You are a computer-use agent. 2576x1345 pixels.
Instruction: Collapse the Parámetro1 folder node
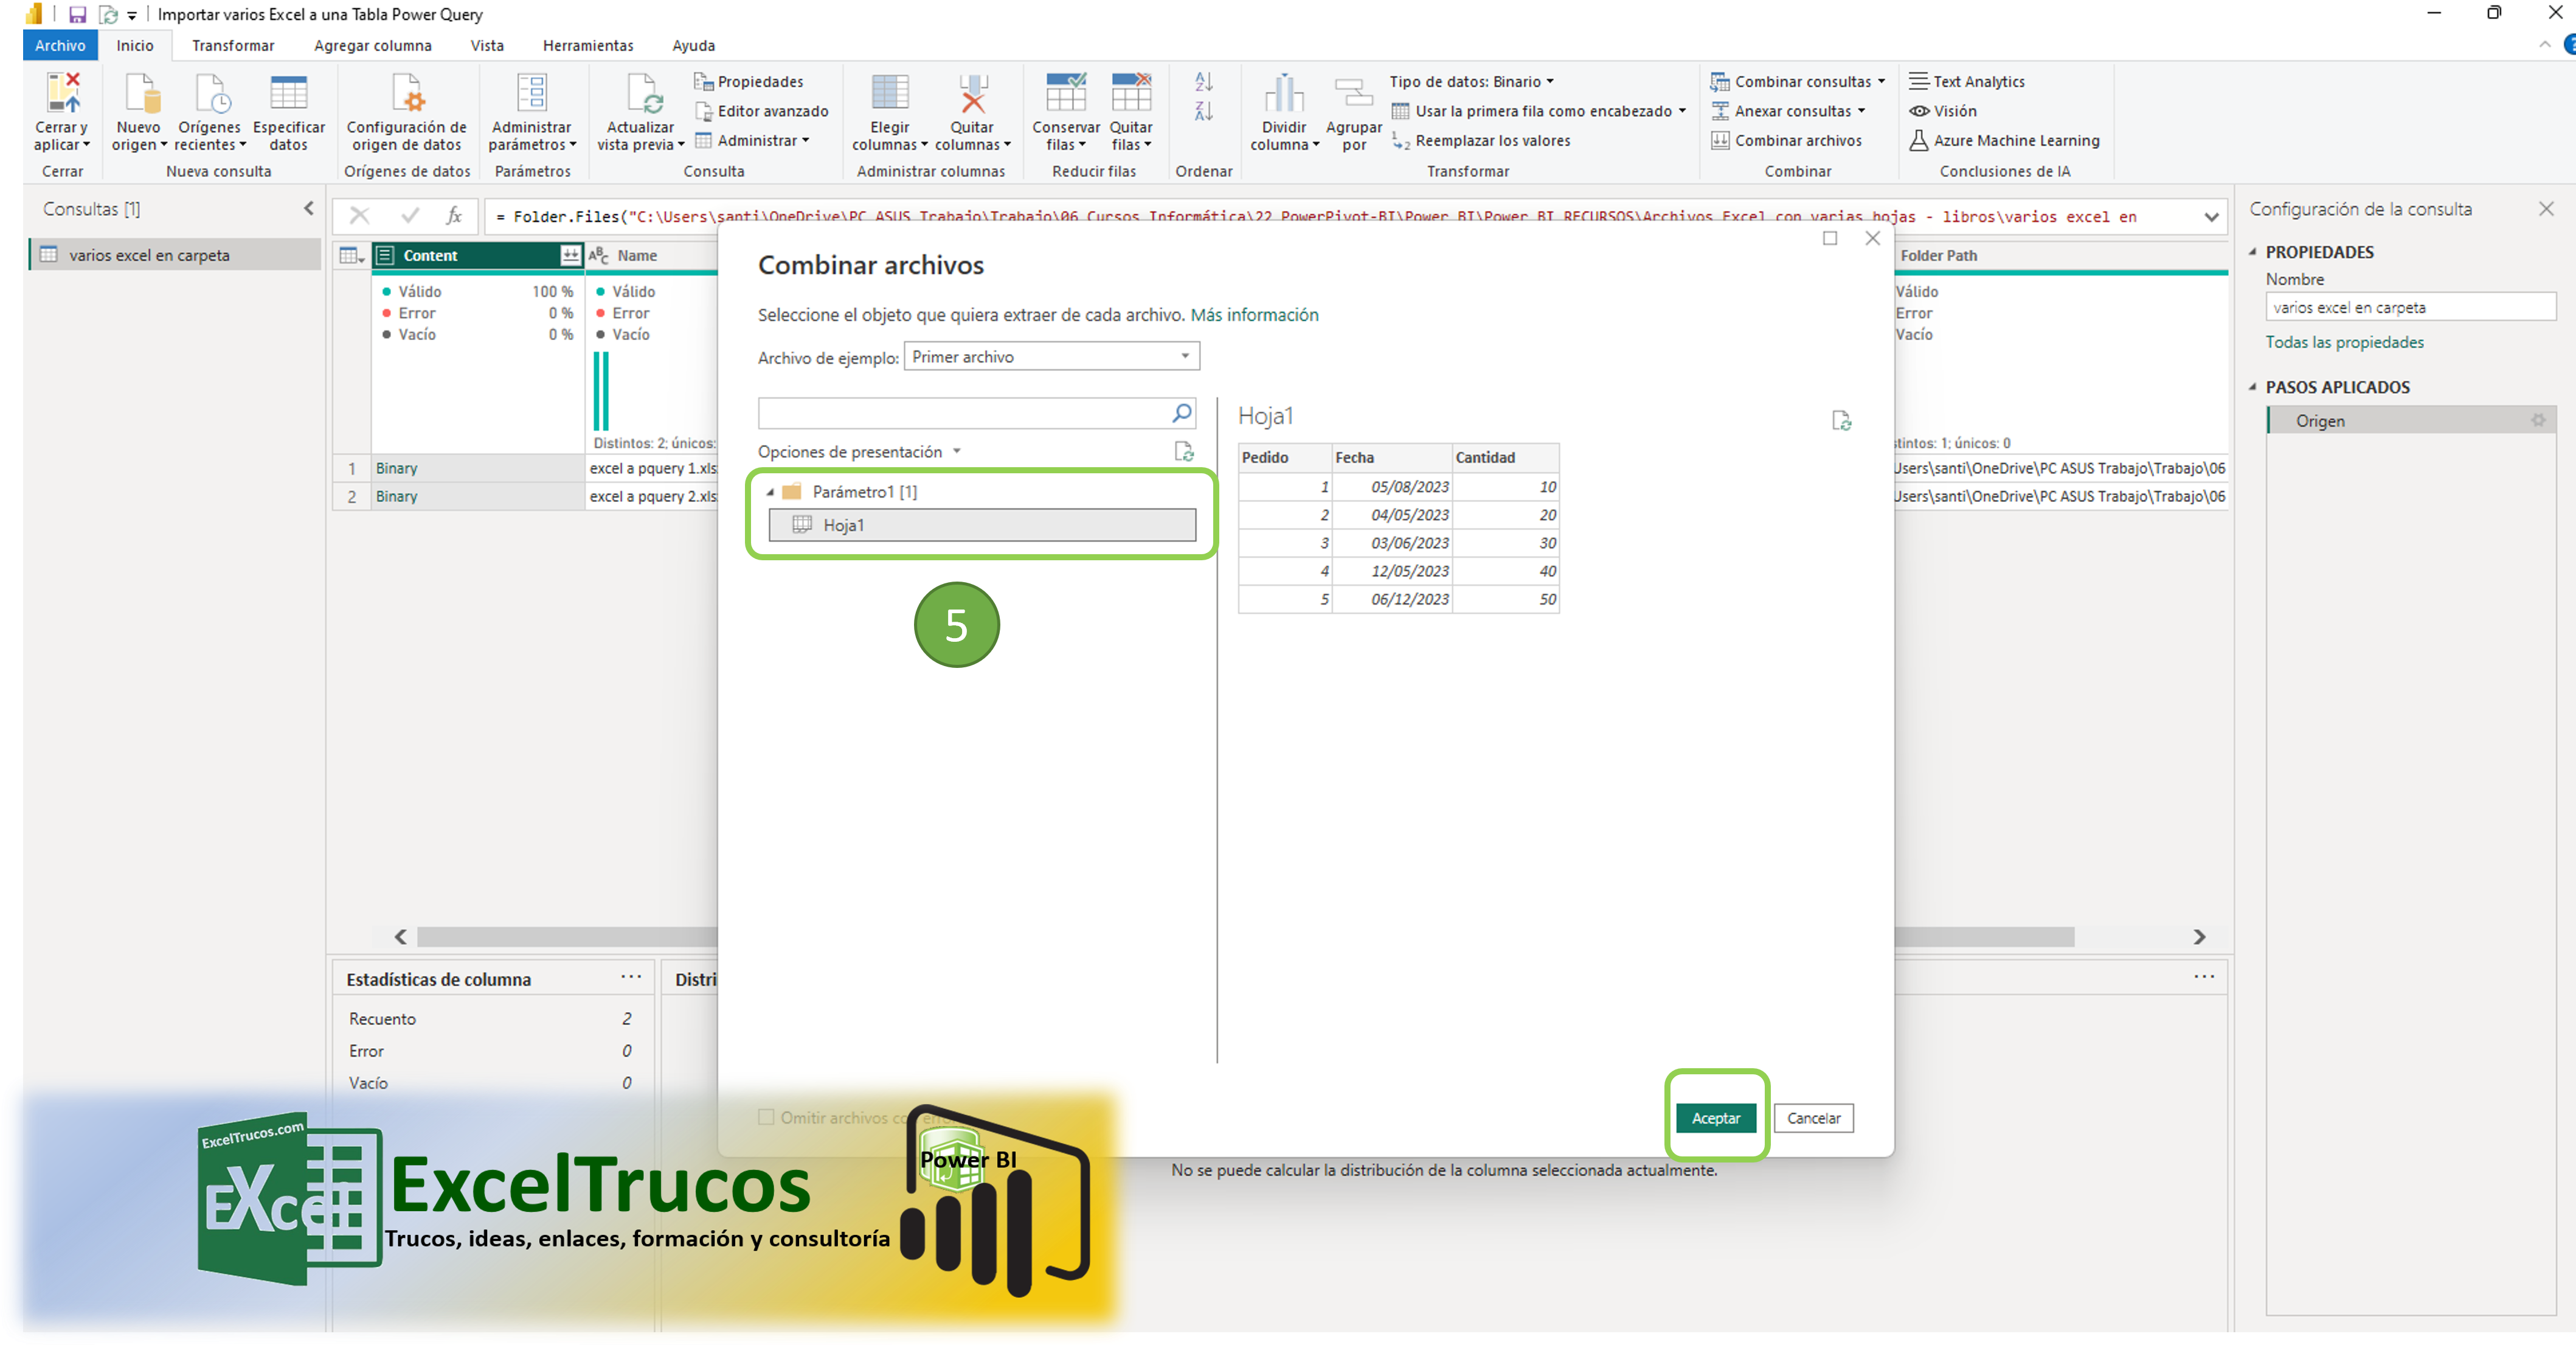tap(770, 492)
